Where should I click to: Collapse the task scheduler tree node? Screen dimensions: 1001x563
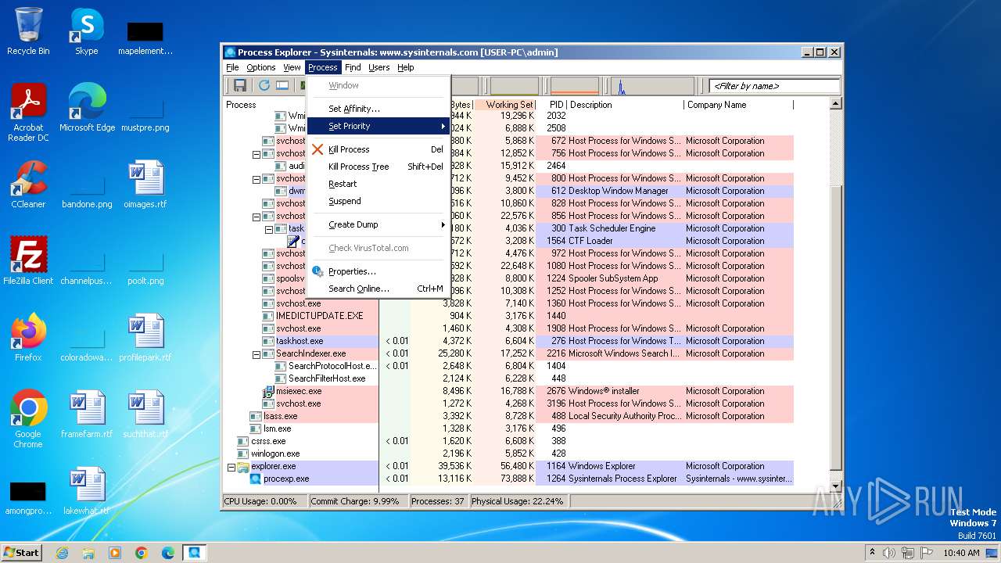[x=268, y=229]
